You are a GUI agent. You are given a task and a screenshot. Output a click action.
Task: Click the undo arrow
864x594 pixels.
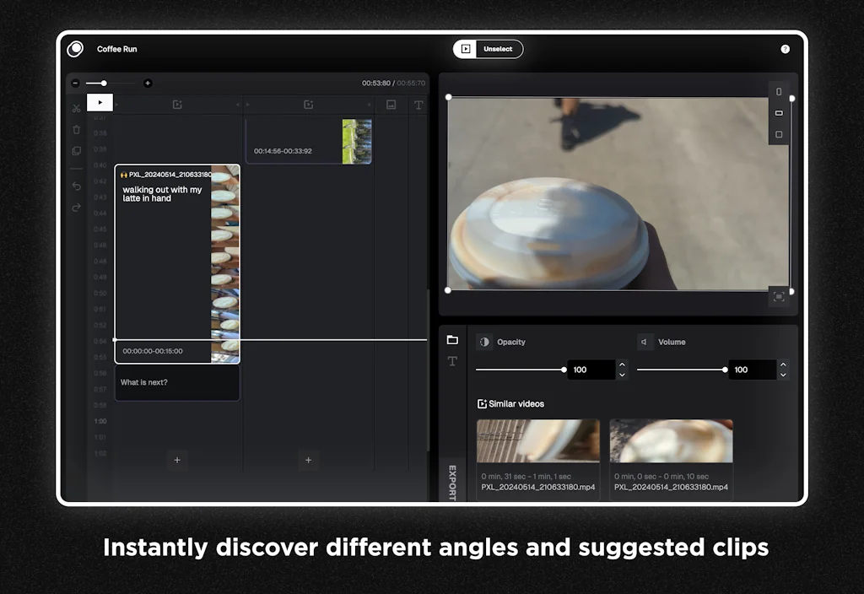pos(76,186)
